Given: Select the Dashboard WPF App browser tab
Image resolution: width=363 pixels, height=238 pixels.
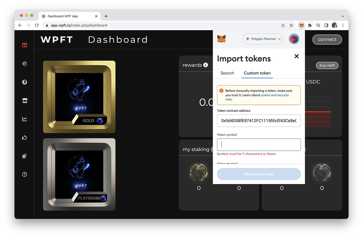Looking at the screenshot, I should 69,16.
